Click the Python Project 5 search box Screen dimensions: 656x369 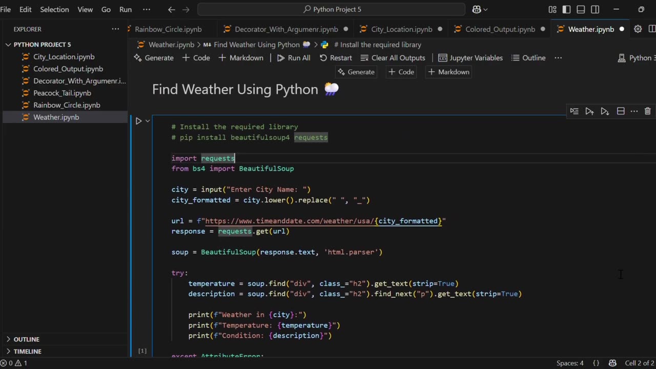[331, 9]
